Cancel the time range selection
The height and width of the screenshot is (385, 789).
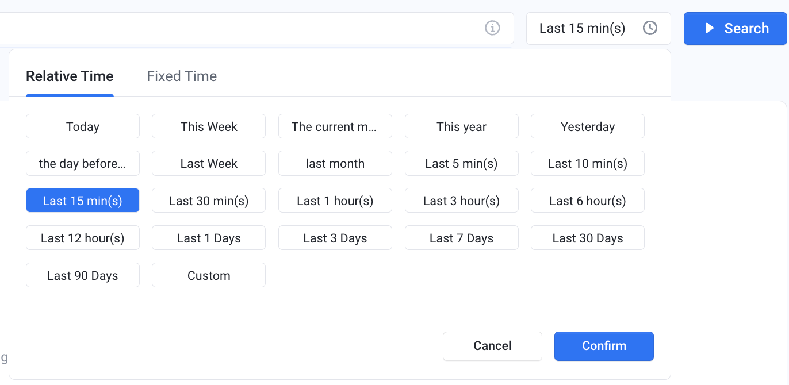492,346
